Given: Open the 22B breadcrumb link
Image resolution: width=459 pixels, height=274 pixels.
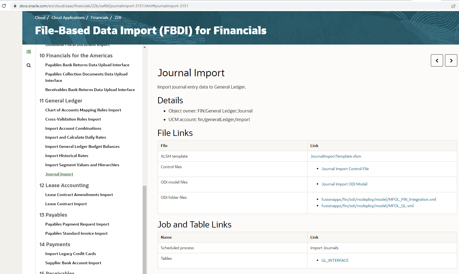Looking at the screenshot, I should tap(118, 18).
